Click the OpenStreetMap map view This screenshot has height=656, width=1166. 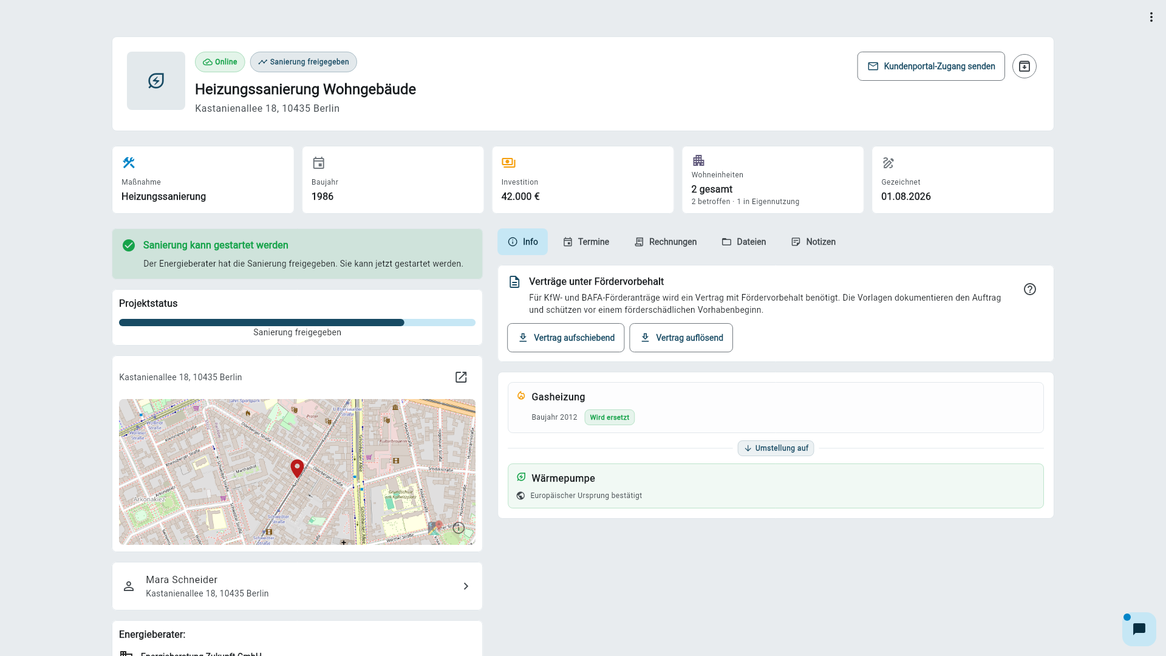click(x=297, y=472)
